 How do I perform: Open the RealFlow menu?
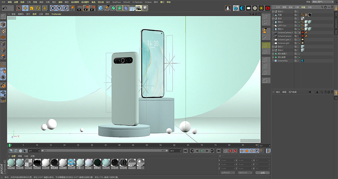(x=117, y=2)
